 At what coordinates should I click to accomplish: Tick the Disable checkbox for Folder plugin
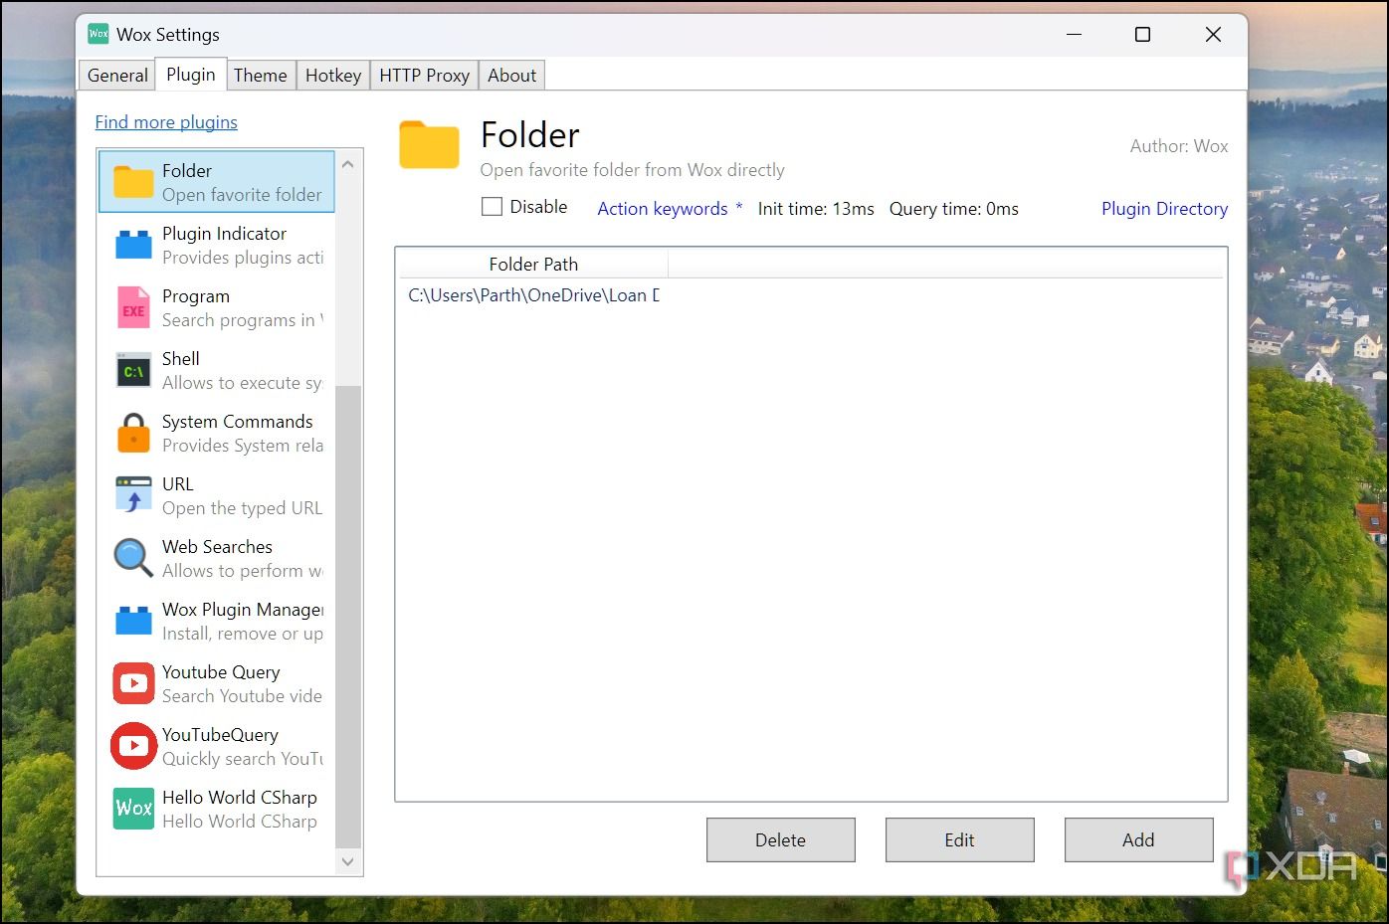click(492, 207)
